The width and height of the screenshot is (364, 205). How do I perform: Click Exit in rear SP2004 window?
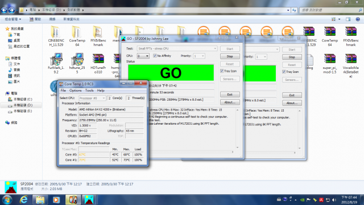tap(292, 95)
